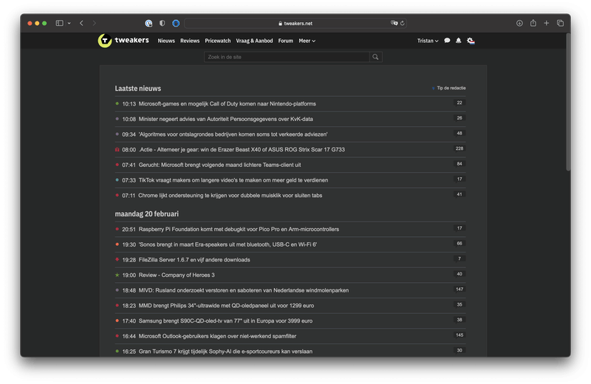
Task: Click the green star icon beside the 19:00 Review
Action: 117,275
